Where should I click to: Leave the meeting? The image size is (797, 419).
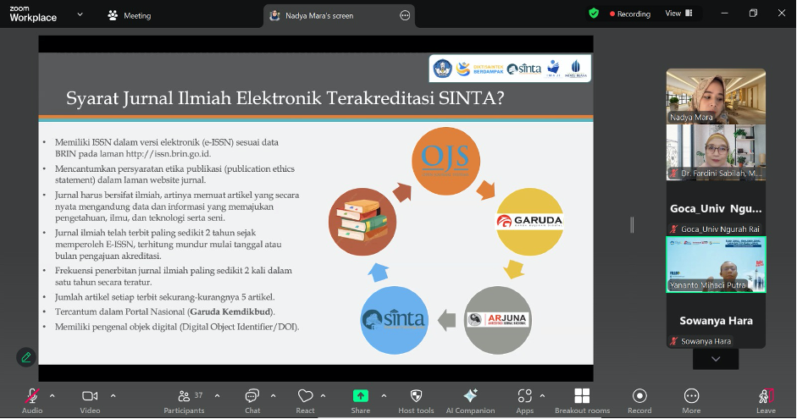(x=766, y=400)
